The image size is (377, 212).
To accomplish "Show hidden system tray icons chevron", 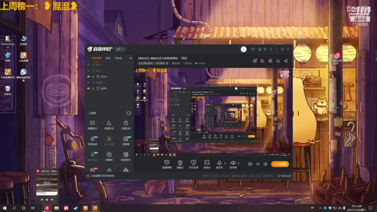I will tap(320, 208).
